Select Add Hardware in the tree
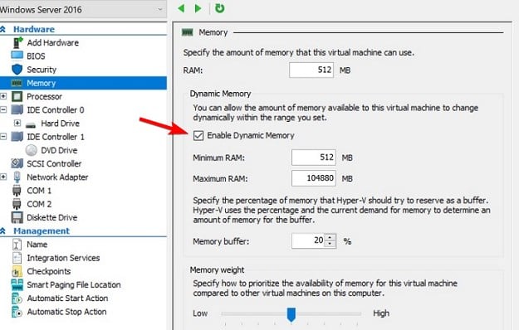 point(52,42)
